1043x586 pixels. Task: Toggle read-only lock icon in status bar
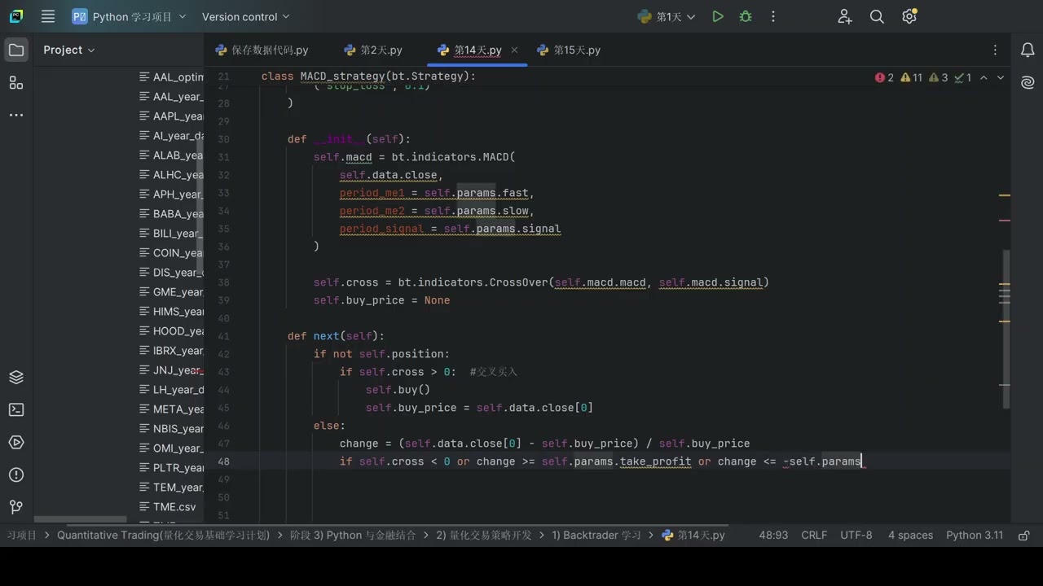[x=1024, y=535]
